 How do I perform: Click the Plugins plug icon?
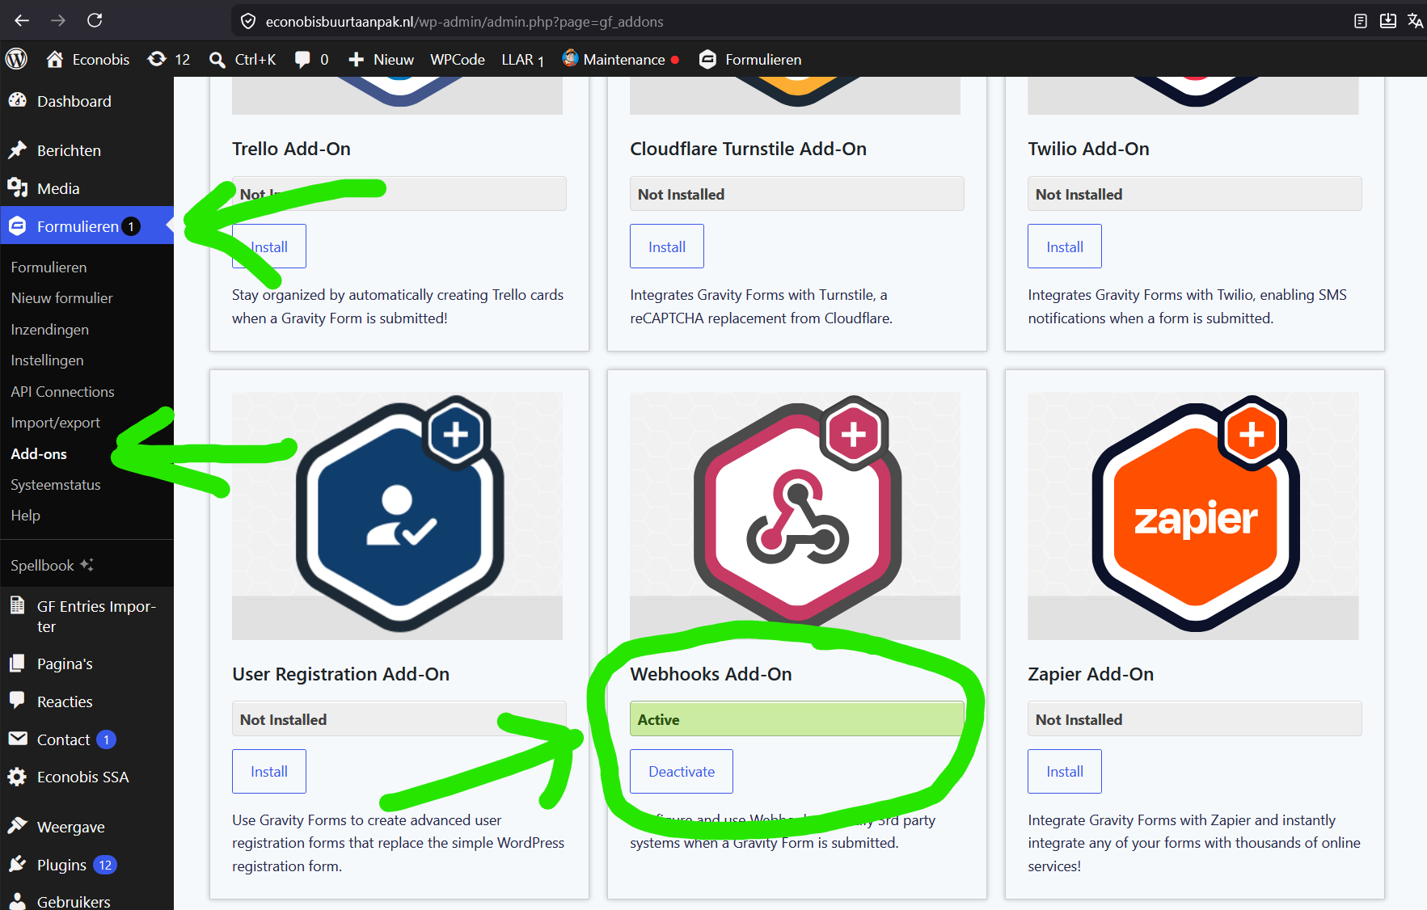coord(18,865)
